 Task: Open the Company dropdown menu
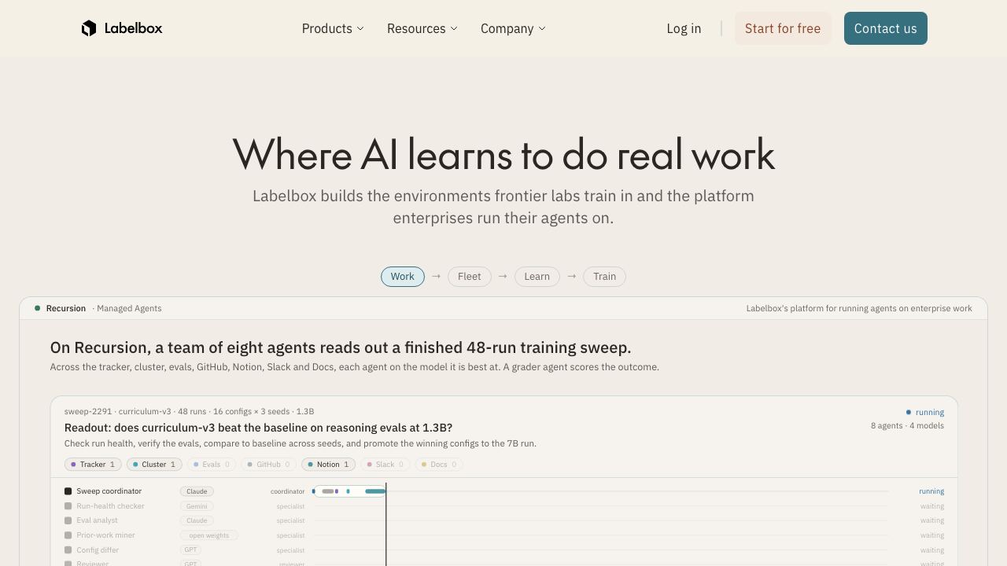513,28
